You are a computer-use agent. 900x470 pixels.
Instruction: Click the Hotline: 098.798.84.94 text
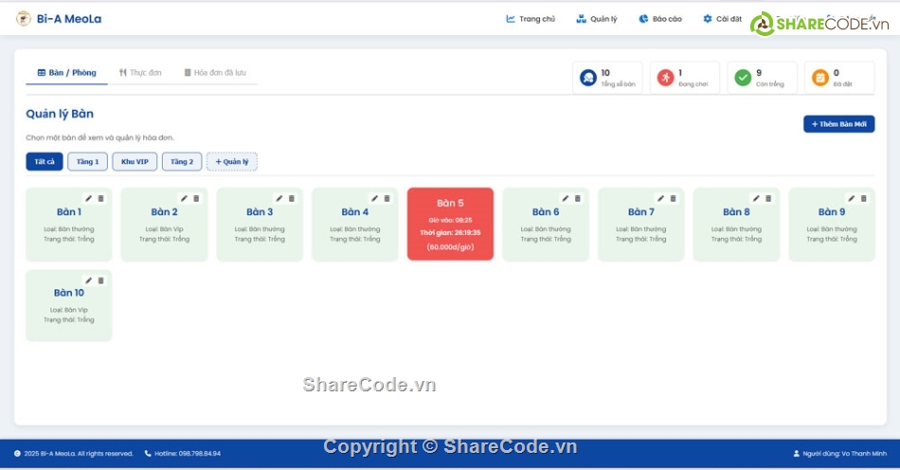(188, 453)
